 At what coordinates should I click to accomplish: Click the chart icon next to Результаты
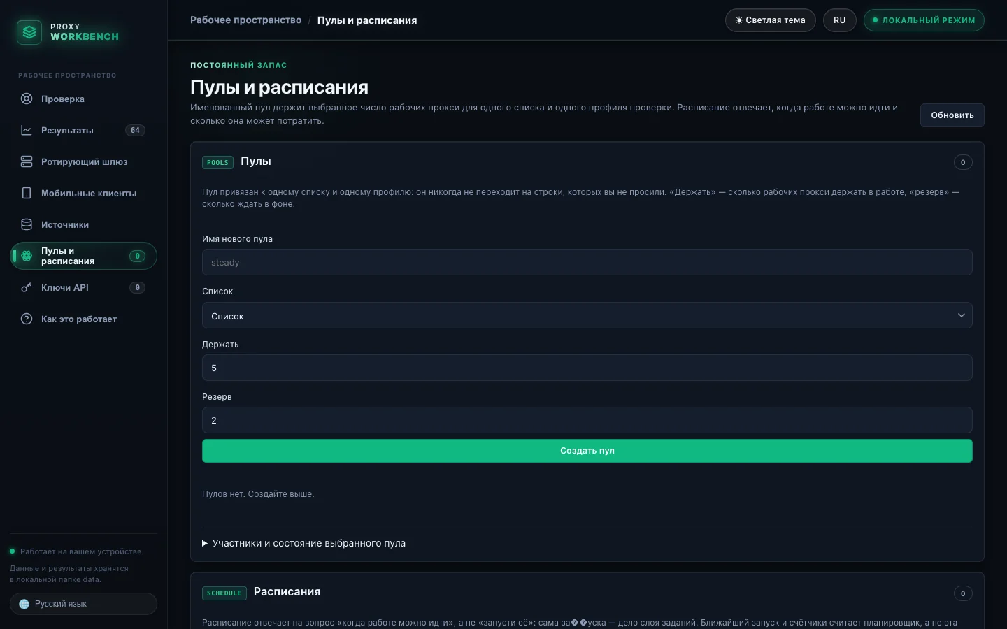(27, 130)
